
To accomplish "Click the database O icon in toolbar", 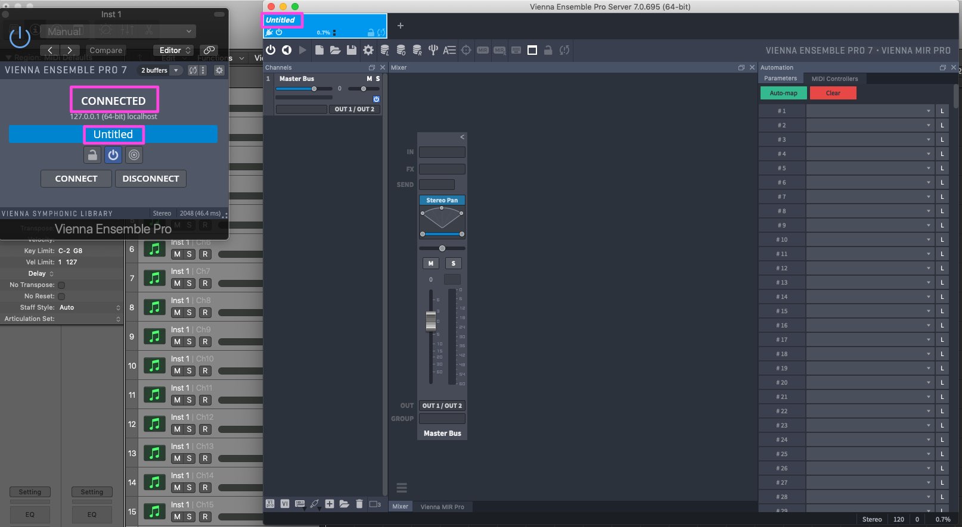I will (401, 50).
